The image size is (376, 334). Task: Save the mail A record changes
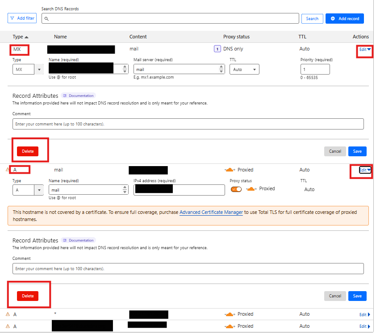pos(357,296)
